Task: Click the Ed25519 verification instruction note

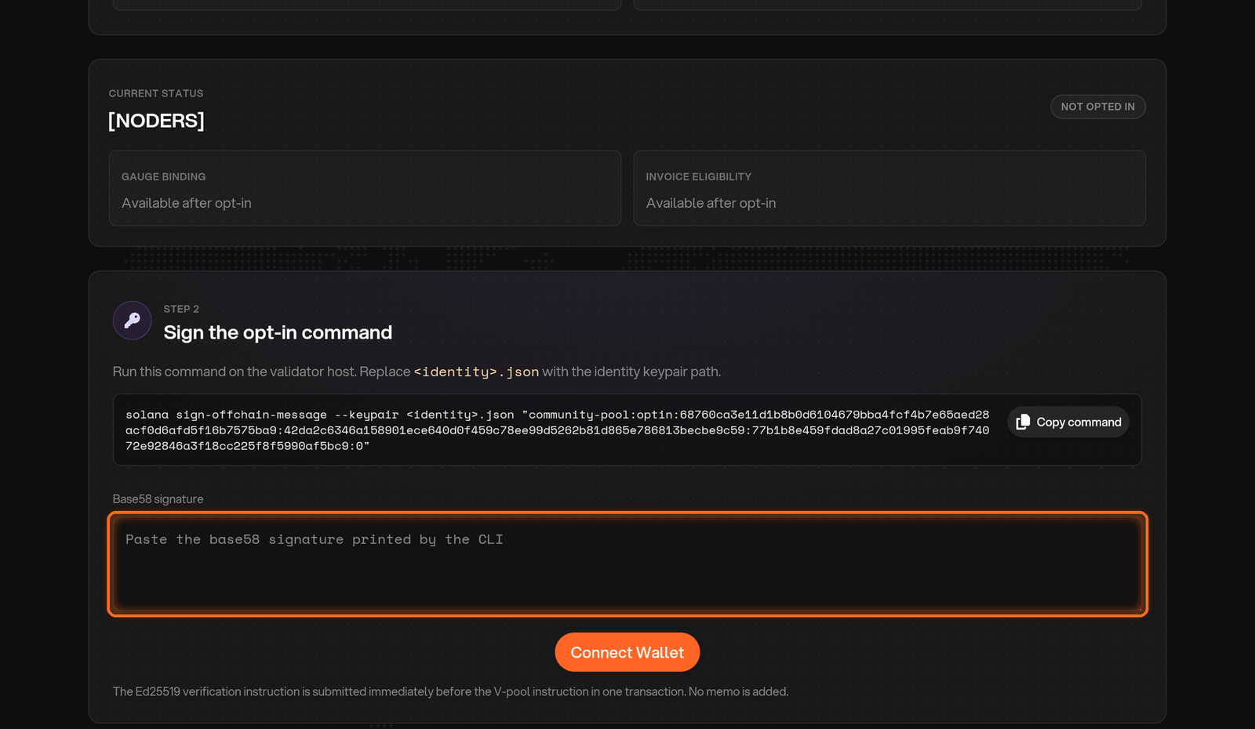Action: pyautogui.click(x=450, y=691)
